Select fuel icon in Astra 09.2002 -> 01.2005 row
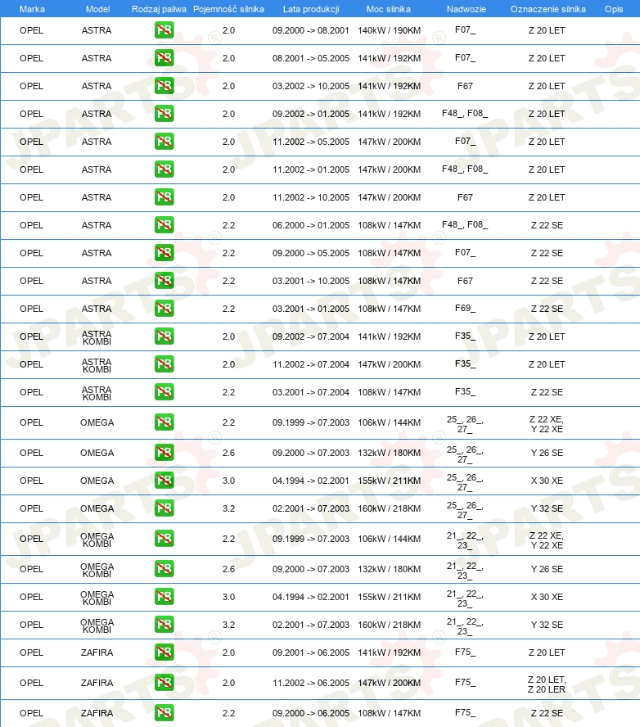The image size is (640, 727). click(x=164, y=114)
